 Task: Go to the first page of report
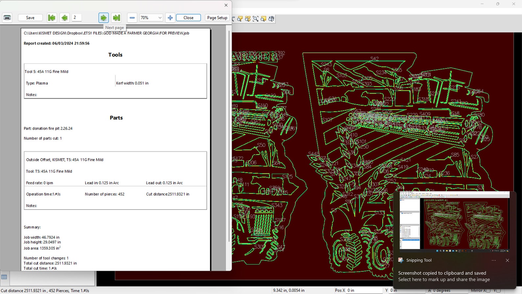pos(52,18)
